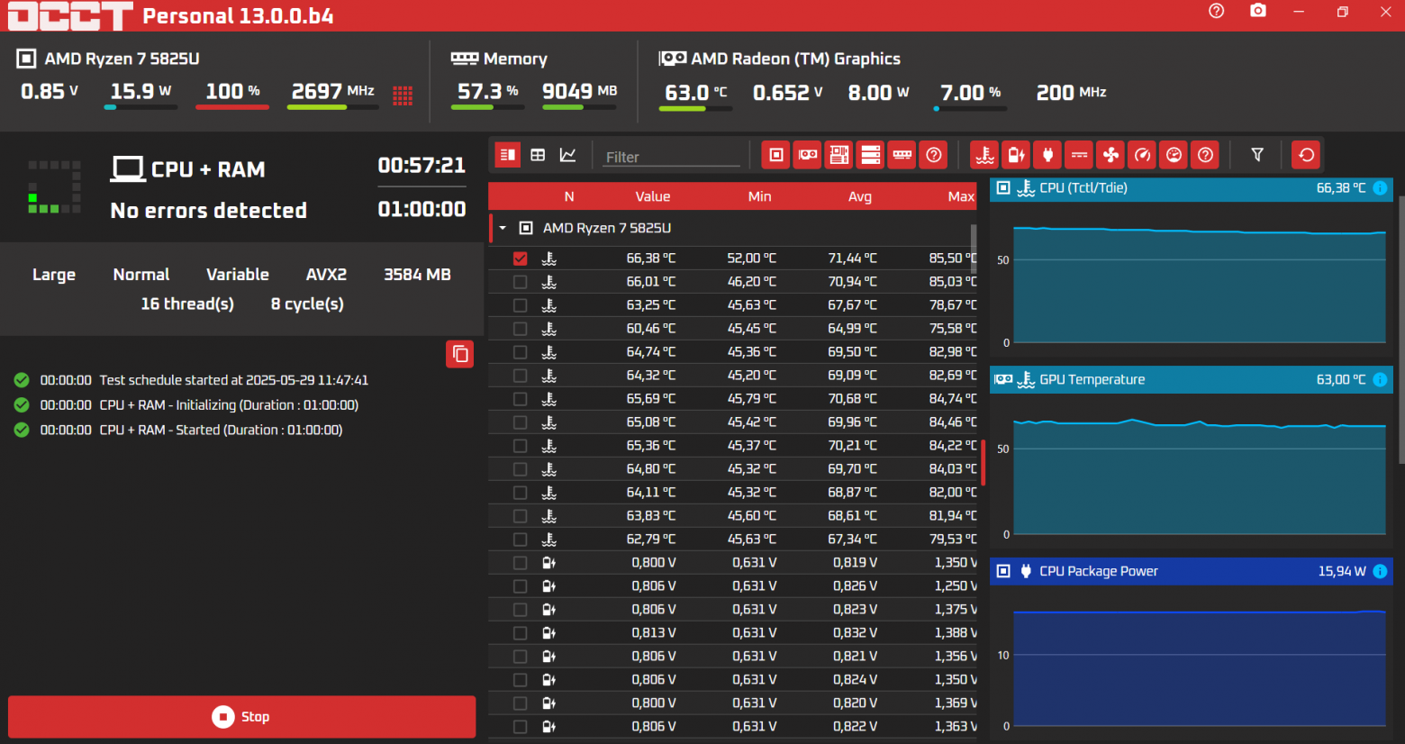Image resolution: width=1405 pixels, height=744 pixels.
Task: Check the 66,01 °C temperature sensor row
Action: pos(520,282)
